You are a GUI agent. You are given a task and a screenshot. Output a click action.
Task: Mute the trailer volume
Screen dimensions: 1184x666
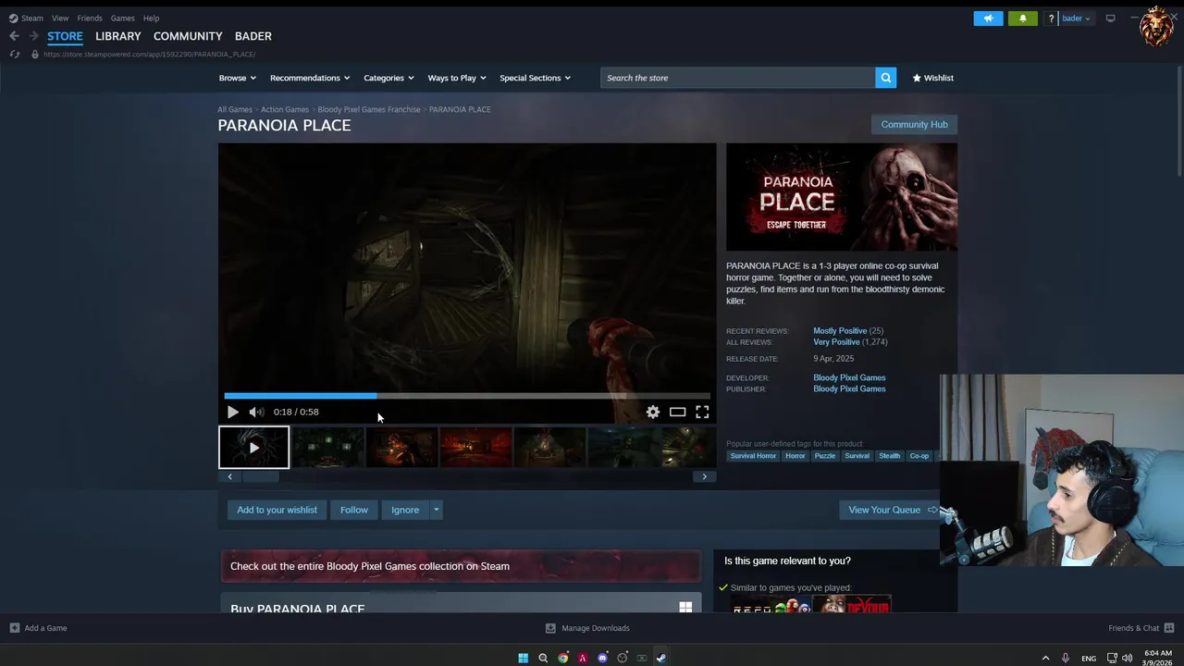point(256,412)
